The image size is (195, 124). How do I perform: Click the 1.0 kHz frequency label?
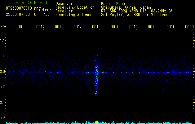(x=3, y=56)
